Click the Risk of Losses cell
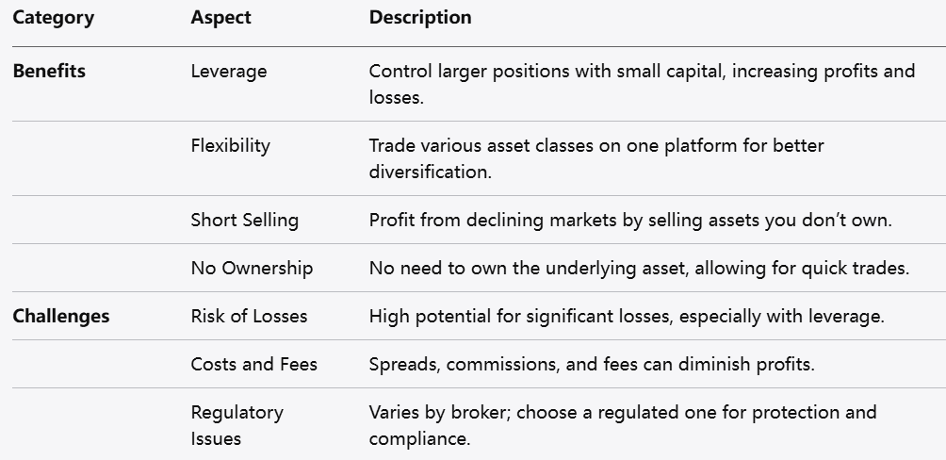Image resolution: width=946 pixels, height=460 pixels. (x=250, y=316)
